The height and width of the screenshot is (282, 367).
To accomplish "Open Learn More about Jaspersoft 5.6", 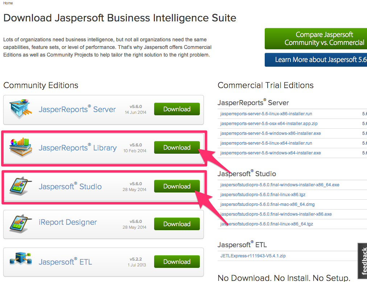I will 316,60.
